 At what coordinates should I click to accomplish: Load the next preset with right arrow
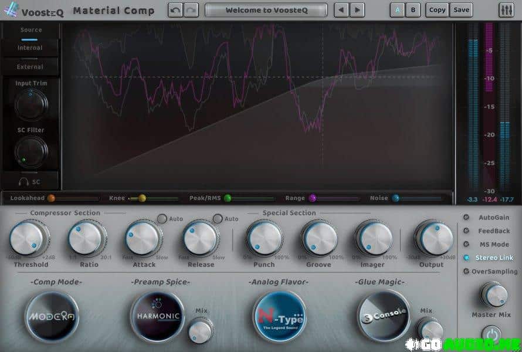coord(357,10)
